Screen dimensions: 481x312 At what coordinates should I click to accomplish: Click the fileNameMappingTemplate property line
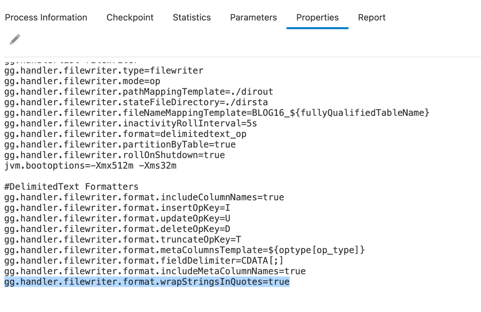point(217,113)
